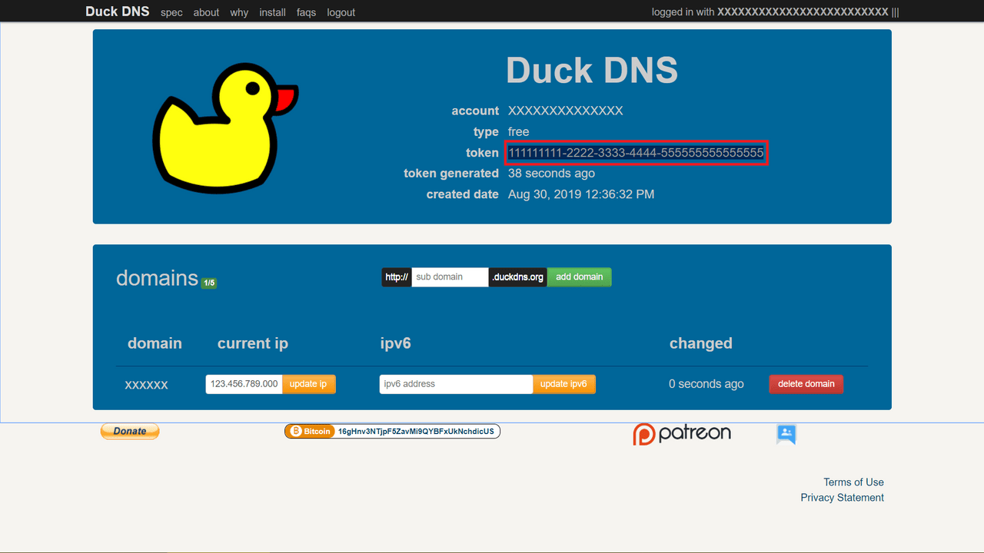This screenshot has height=553, width=984.
Task: Open the about page in navbar
Action: coord(206,12)
